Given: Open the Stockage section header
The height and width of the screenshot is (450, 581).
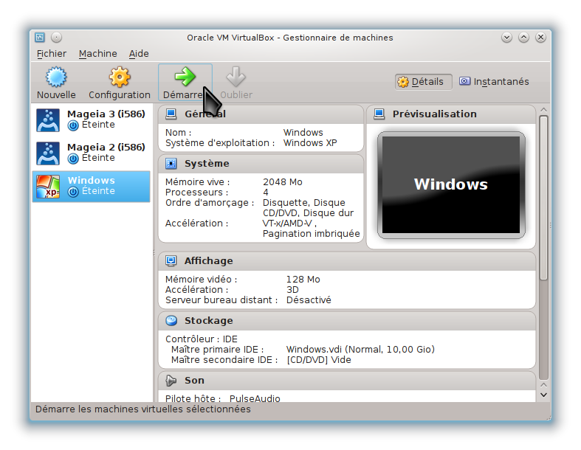Looking at the screenshot, I should (347, 321).
